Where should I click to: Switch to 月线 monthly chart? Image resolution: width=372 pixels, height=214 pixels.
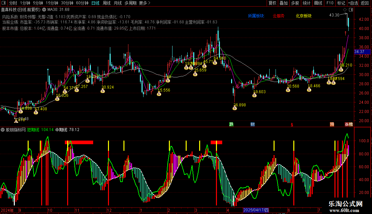118,3
